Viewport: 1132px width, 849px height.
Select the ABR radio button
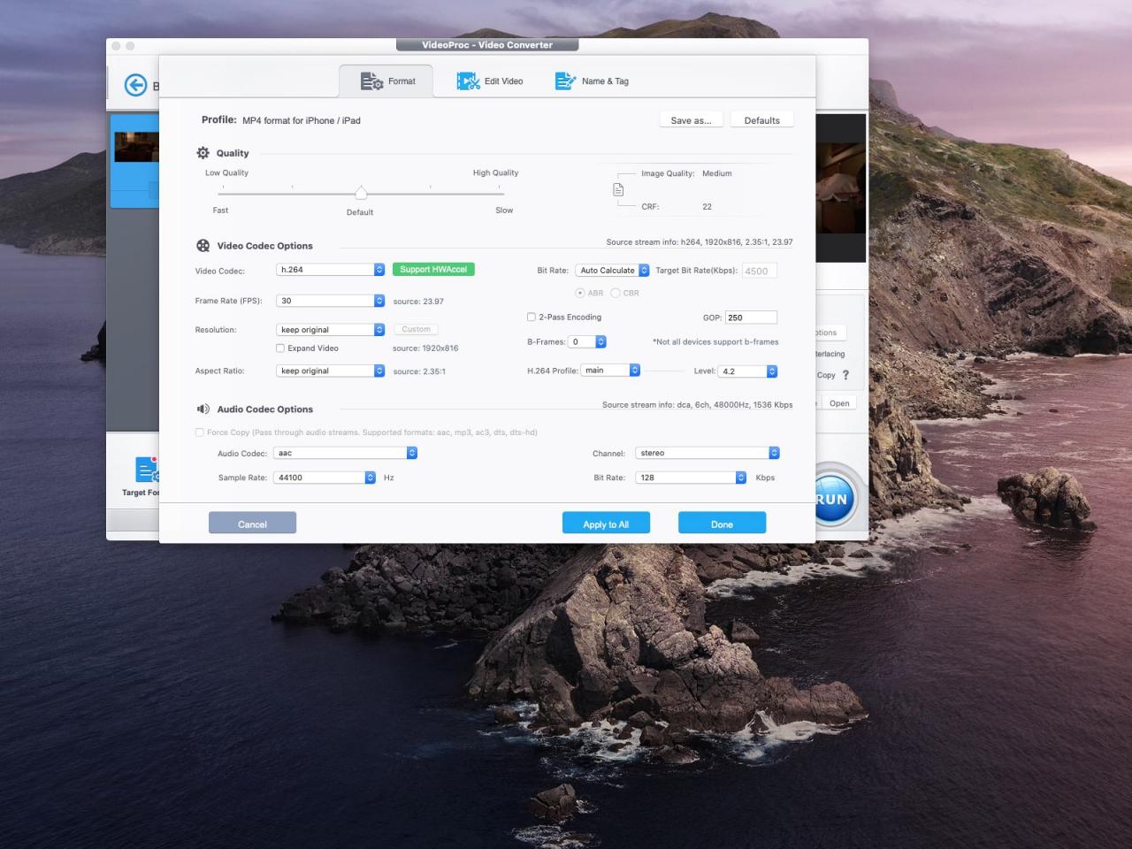(x=580, y=293)
